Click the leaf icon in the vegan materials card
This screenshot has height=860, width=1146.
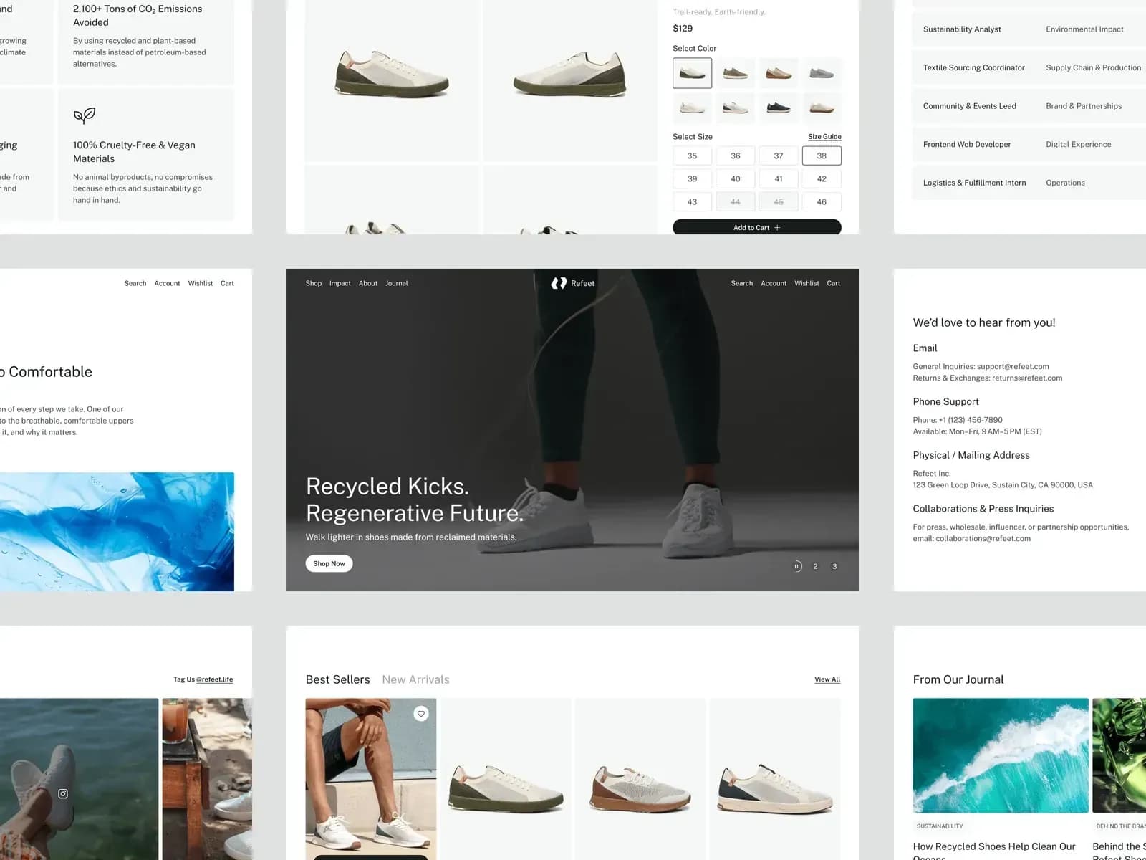84,116
